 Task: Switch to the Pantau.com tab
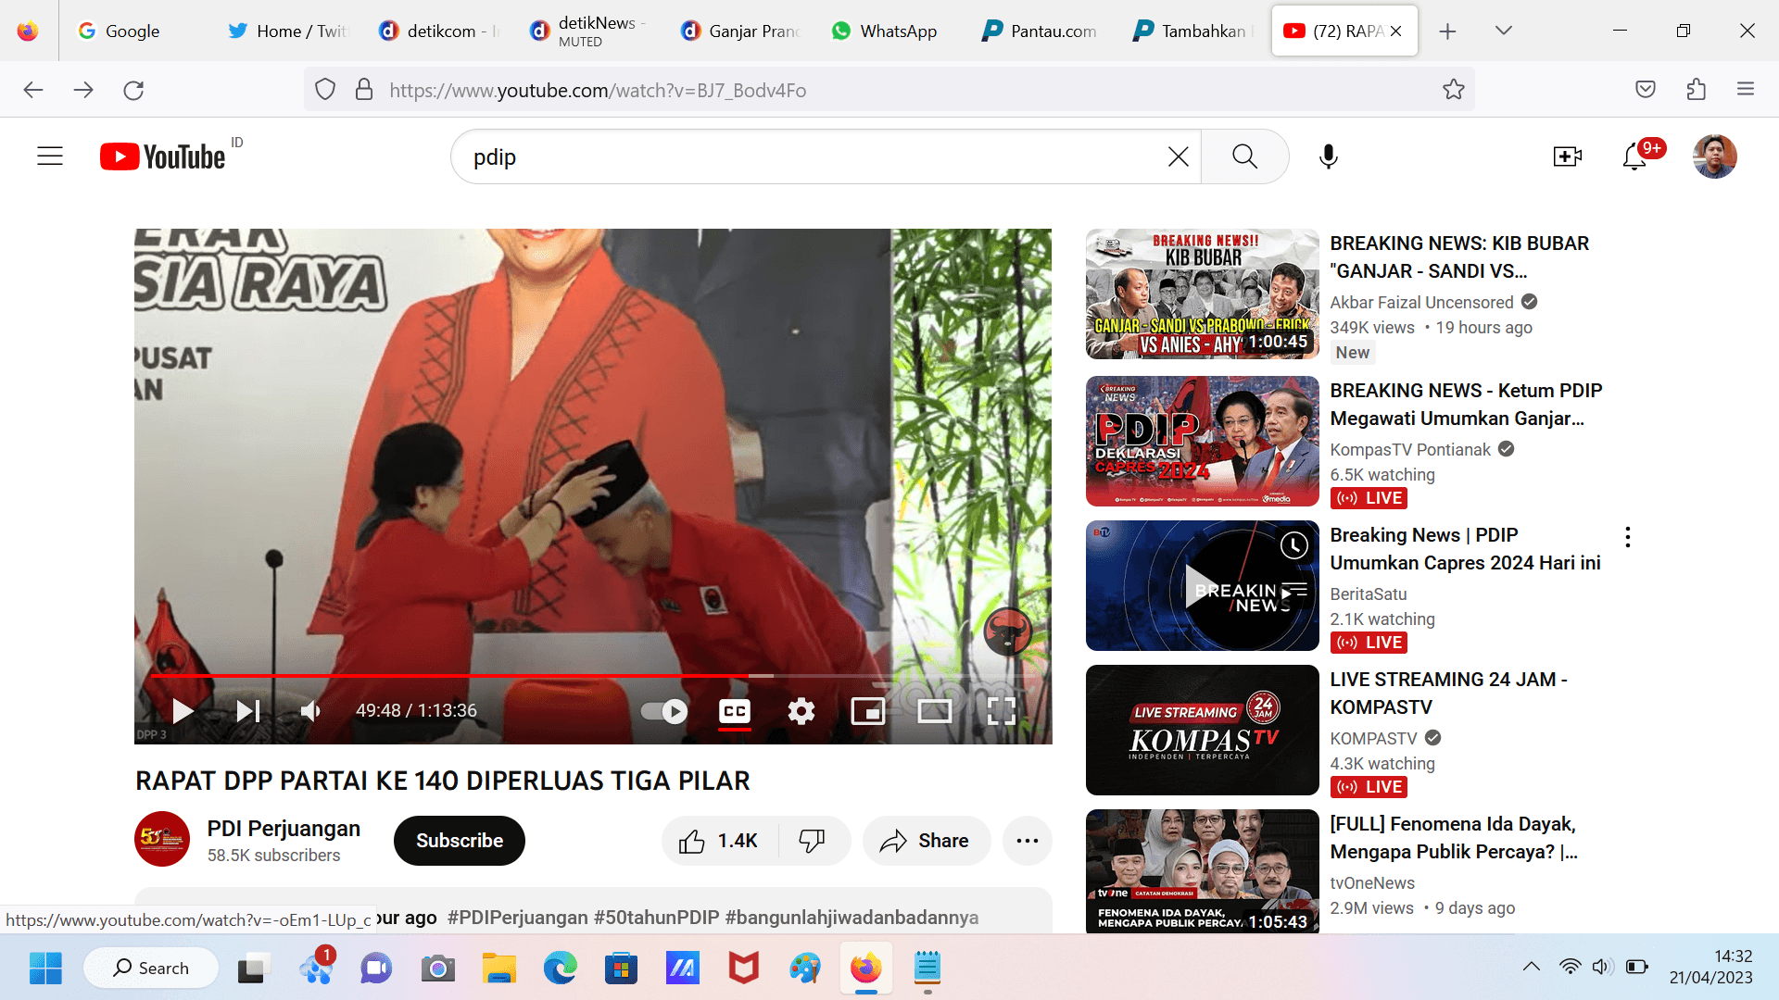pos(1042,31)
